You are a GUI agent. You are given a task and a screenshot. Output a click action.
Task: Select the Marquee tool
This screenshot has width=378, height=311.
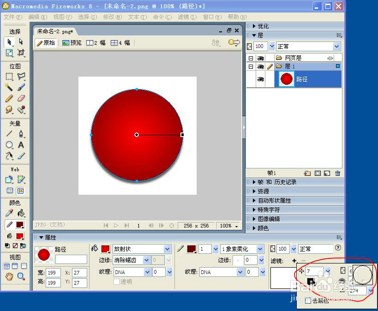tap(9, 77)
